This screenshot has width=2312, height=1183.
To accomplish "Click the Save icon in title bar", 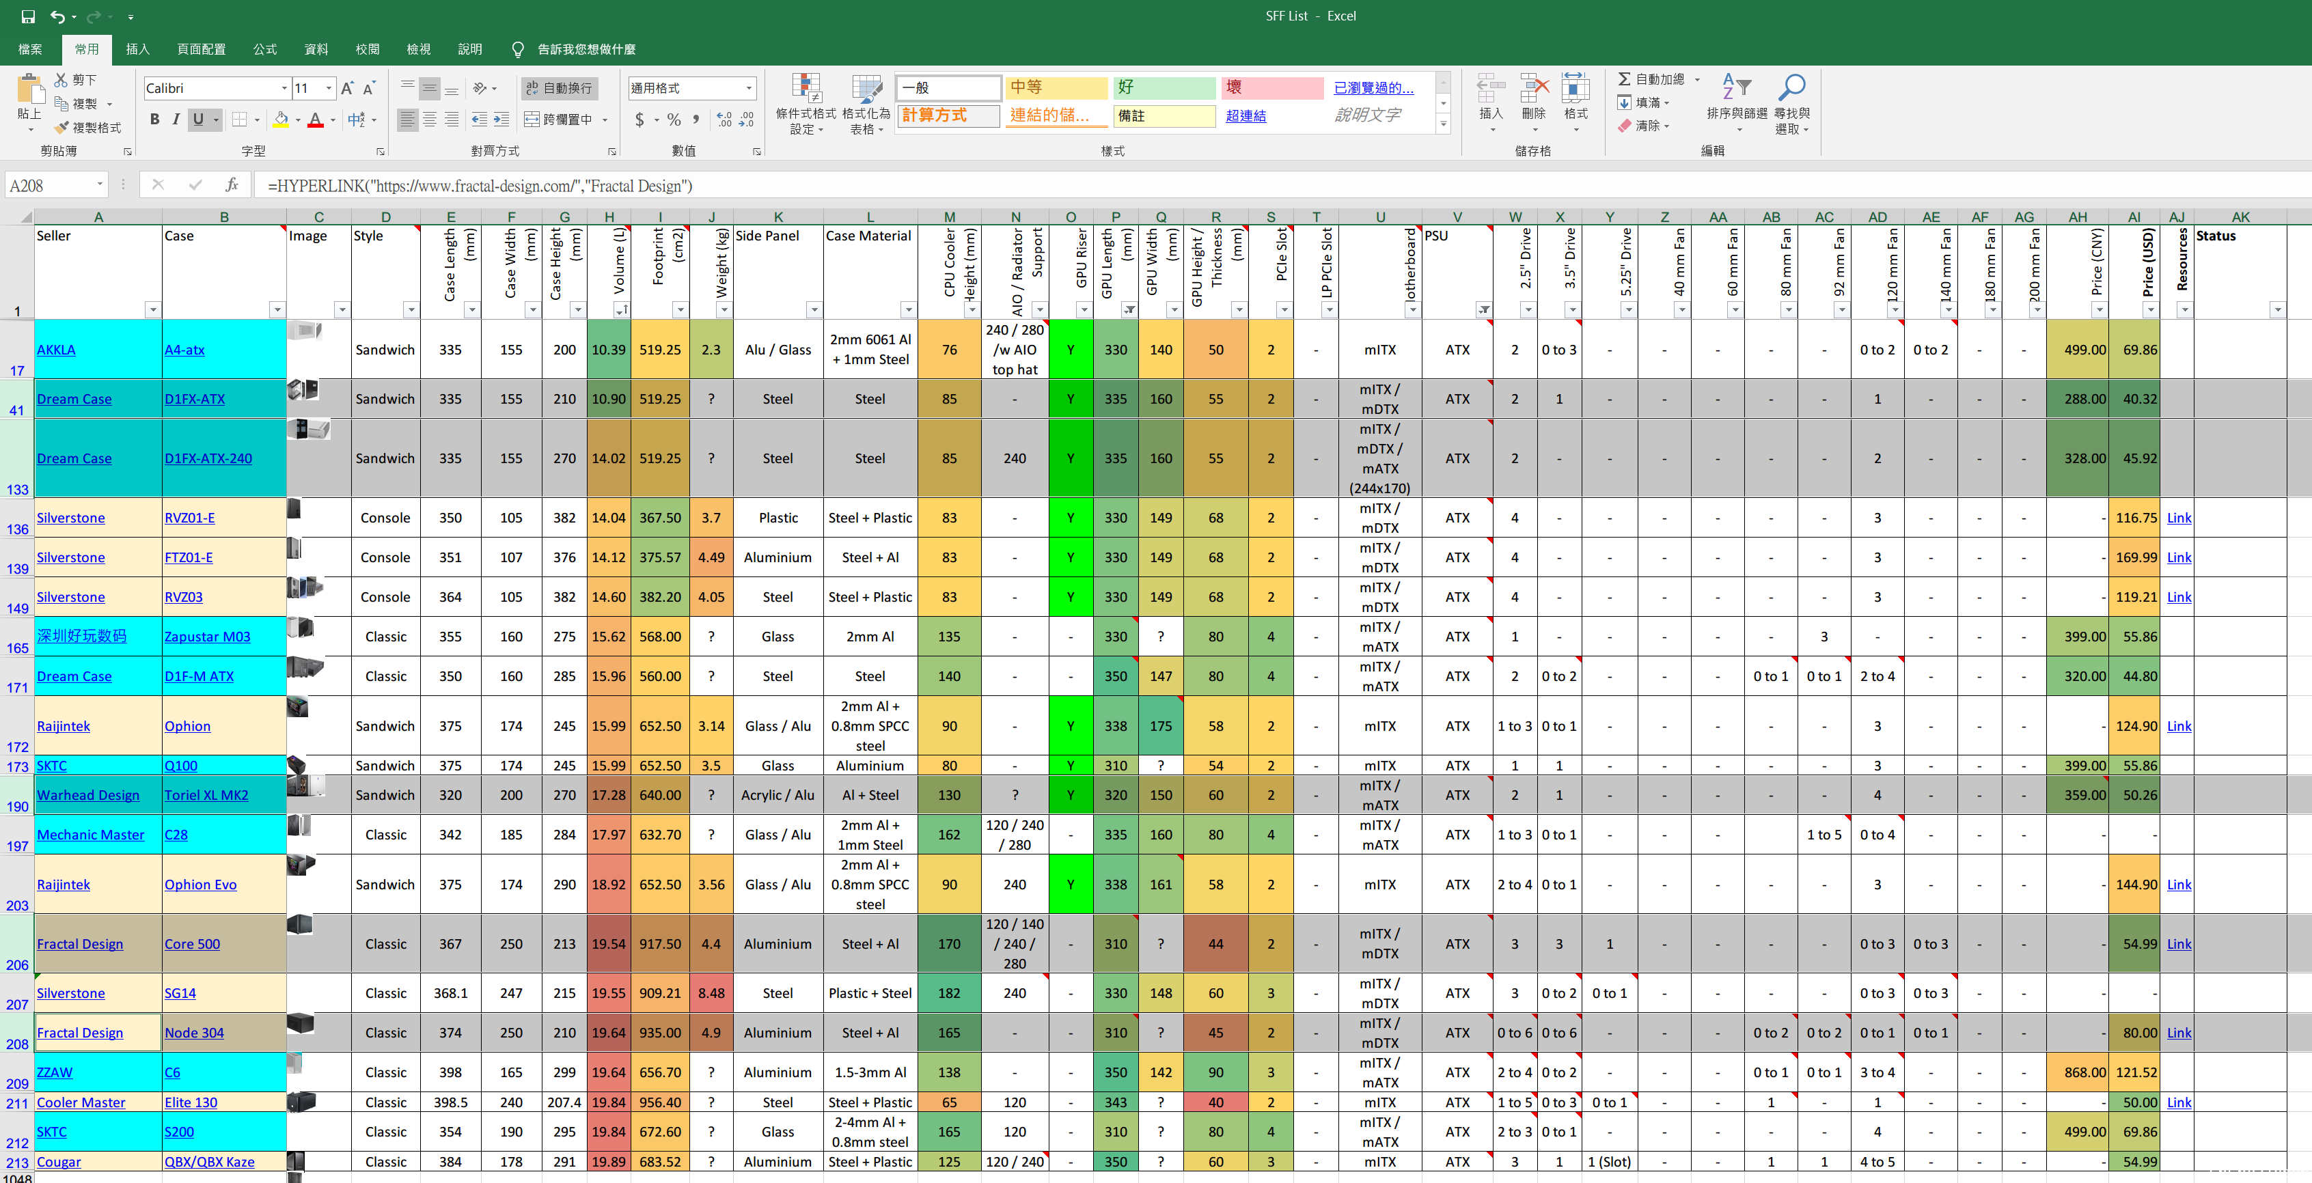I will 28,16.
